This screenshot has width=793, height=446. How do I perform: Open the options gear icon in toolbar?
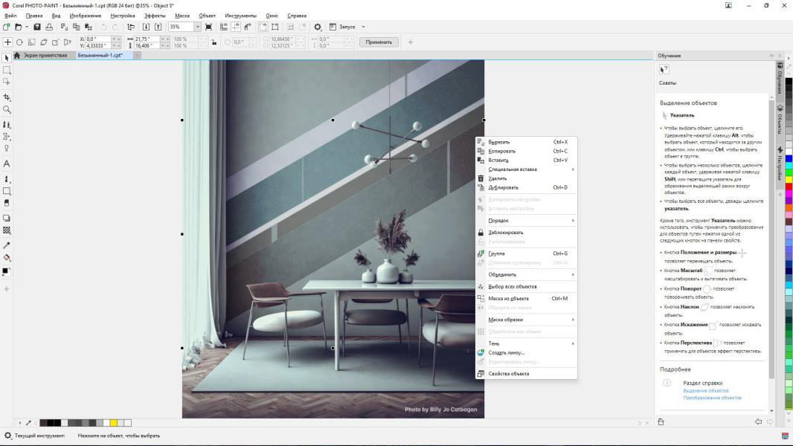click(x=318, y=27)
